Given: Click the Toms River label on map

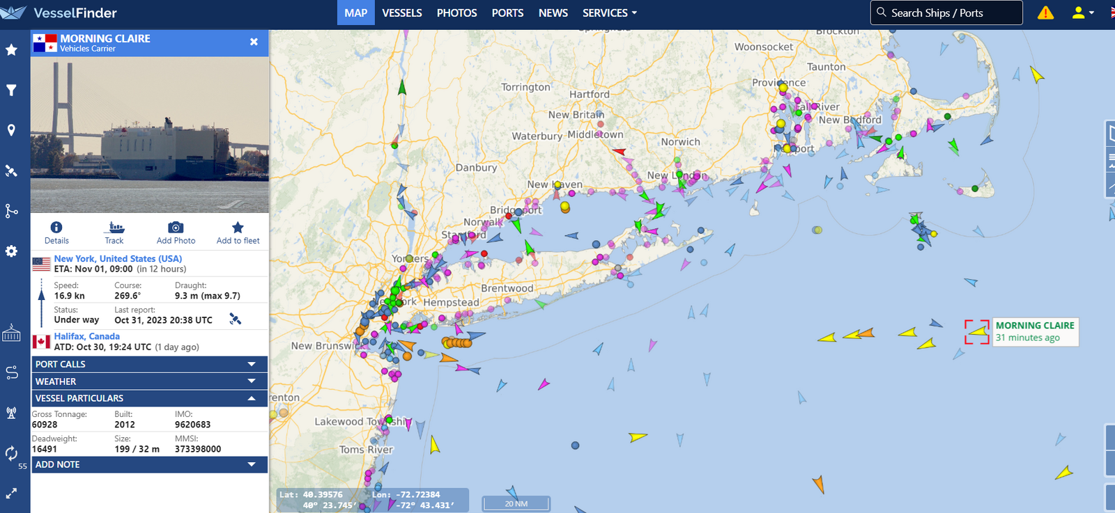Looking at the screenshot, I should [x=367, y=450].
